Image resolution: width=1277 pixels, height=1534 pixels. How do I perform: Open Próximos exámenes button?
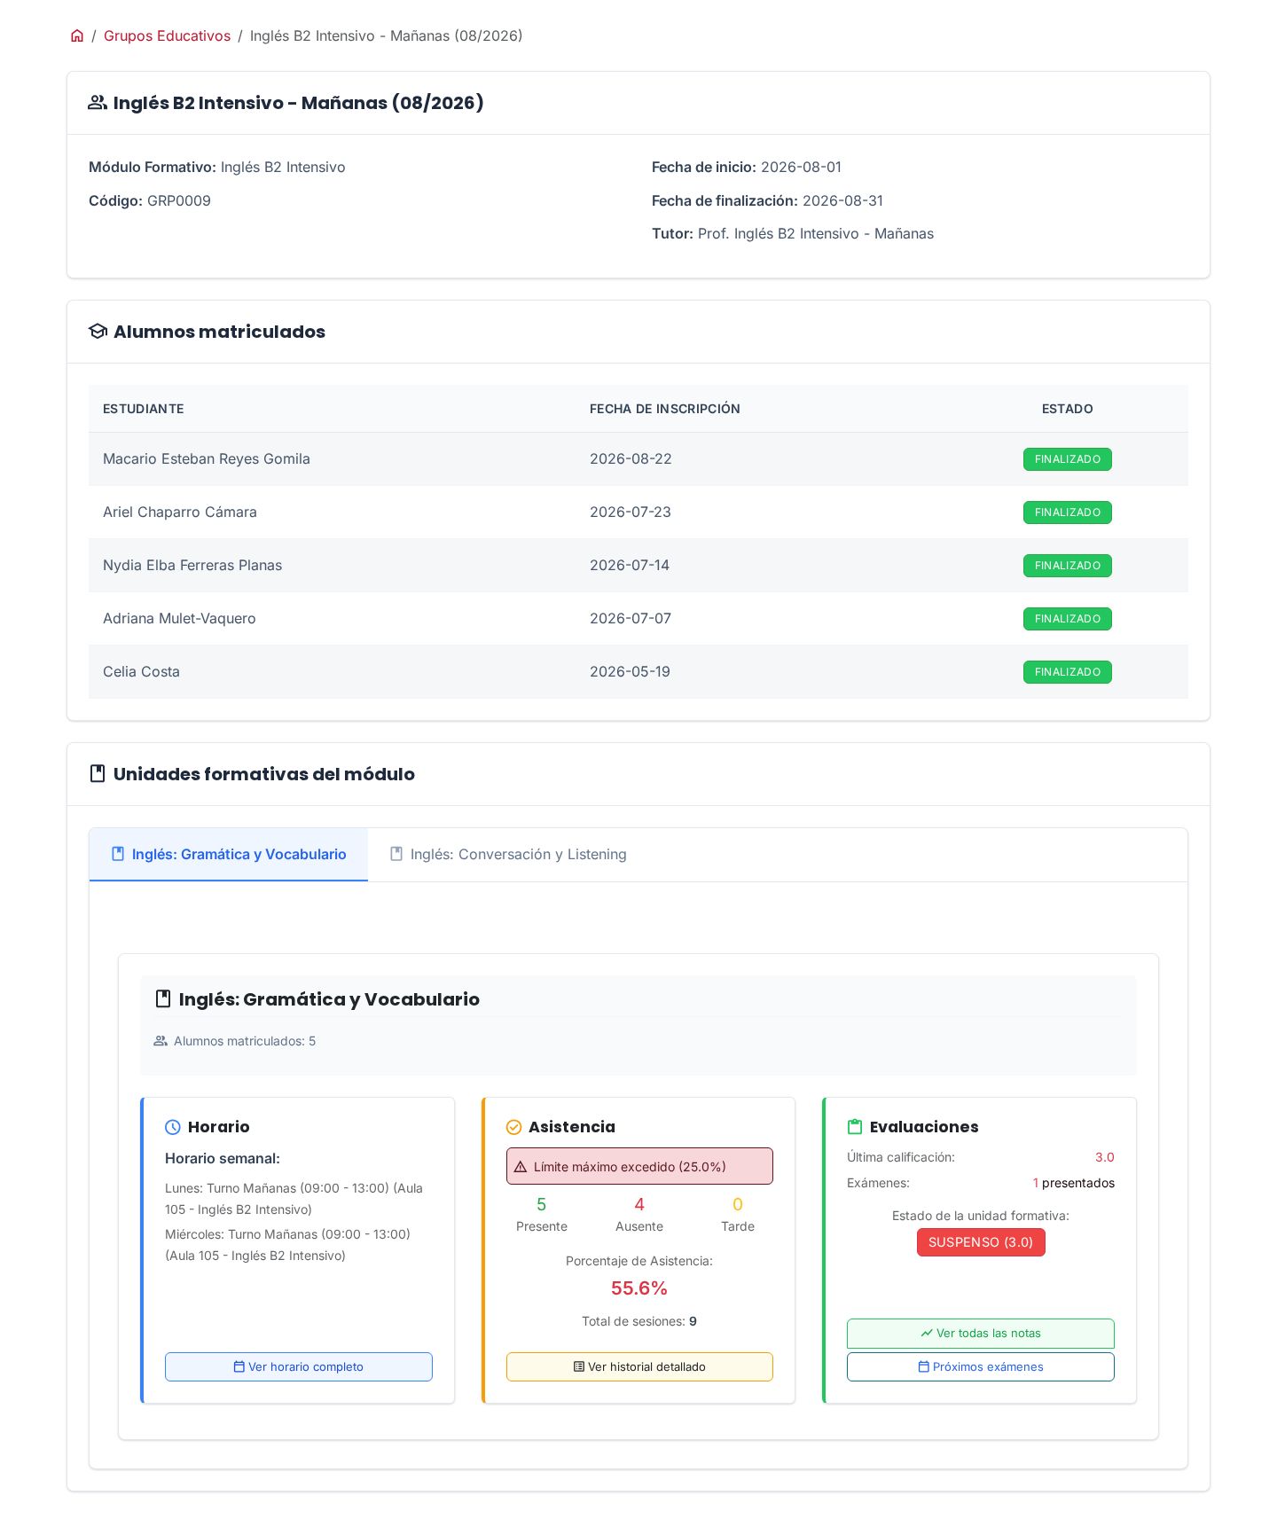click(981, 1366)
